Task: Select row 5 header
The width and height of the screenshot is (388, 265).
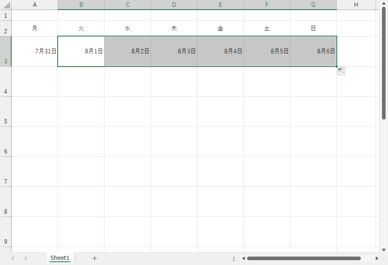Action: [x=6, y=111]
